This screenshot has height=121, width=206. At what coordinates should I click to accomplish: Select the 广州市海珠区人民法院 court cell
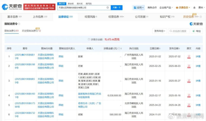point(134,57)
